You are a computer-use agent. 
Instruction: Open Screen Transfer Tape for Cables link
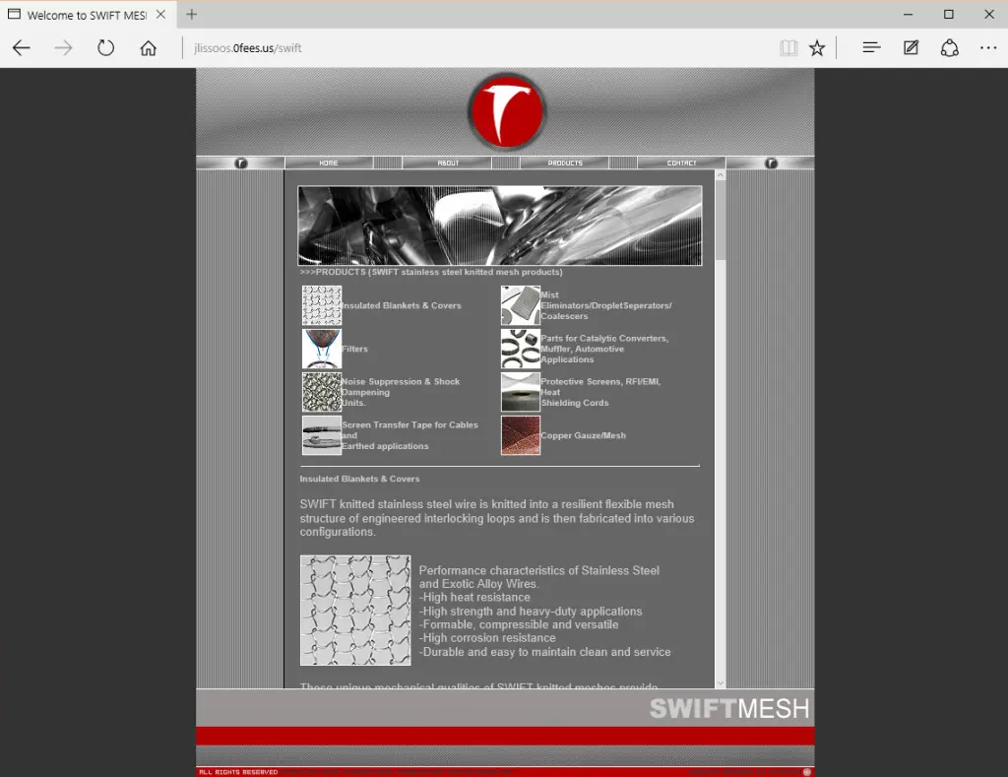tap(409, 435)
